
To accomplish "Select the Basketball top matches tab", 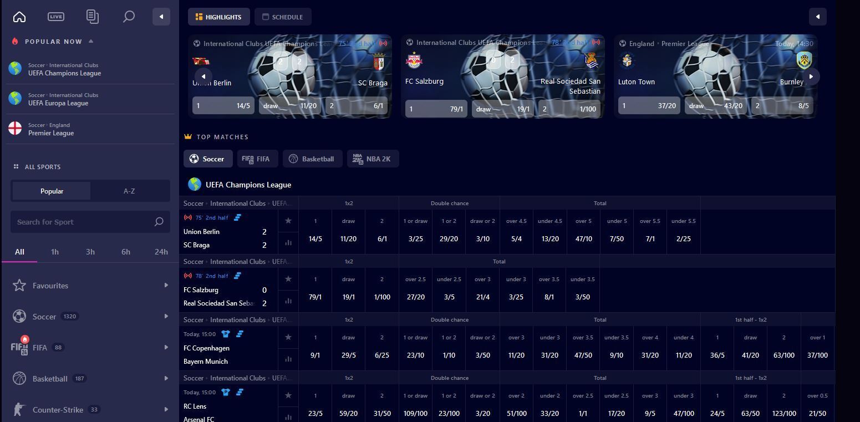I will (312, 159).
